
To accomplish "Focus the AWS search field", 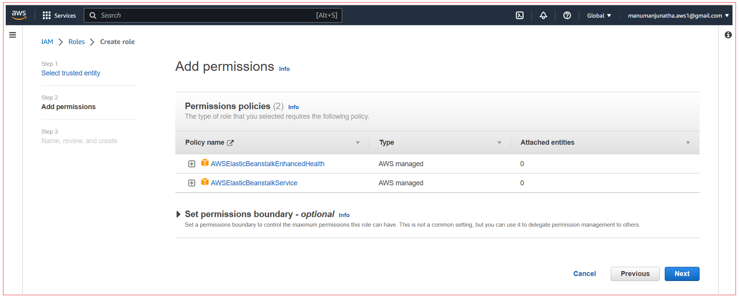I will (213, 15).
